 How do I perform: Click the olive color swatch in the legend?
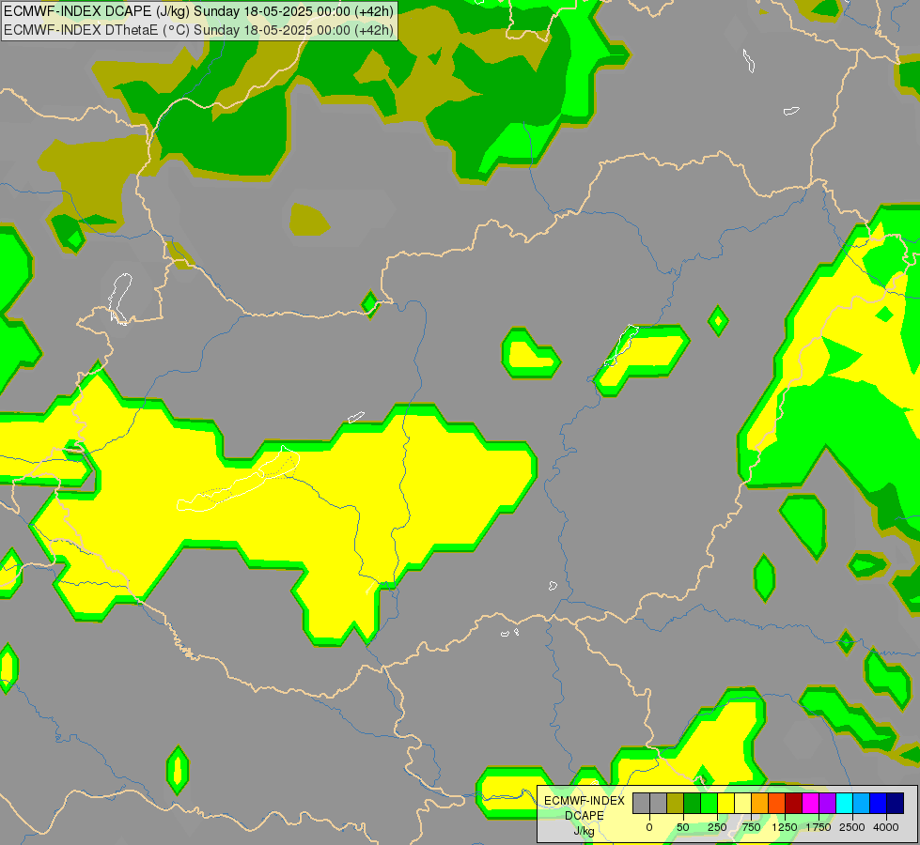pyautogui.click(x=676, y=804)
